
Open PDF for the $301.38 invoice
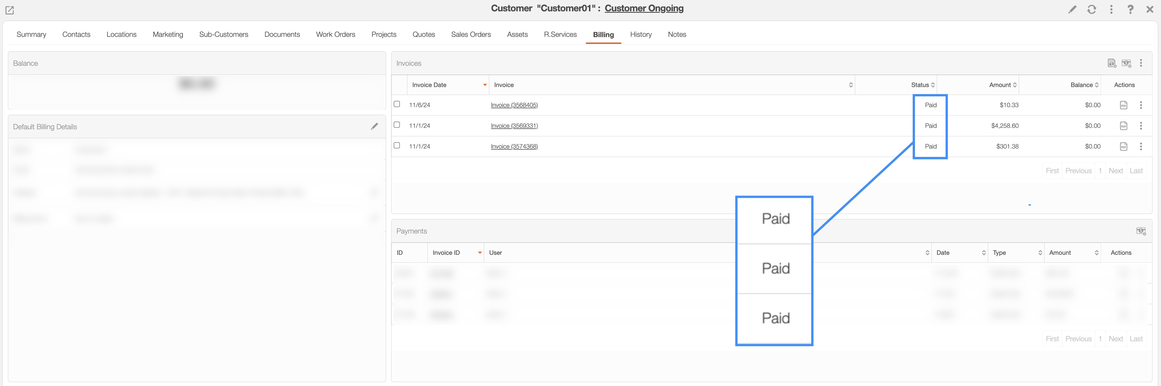1123,147
